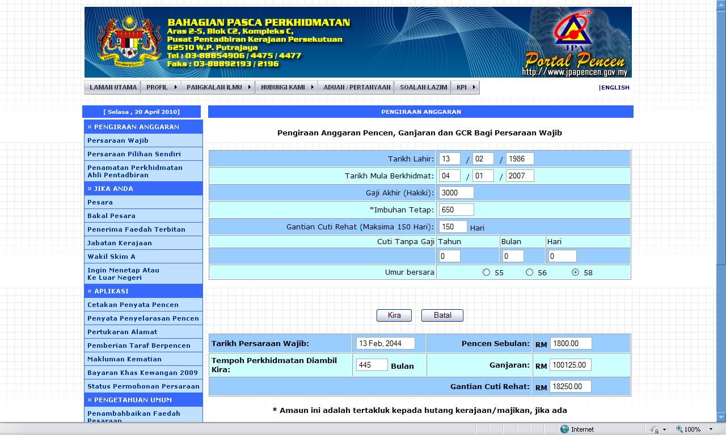Click Cuti Tanpa Gaji Hari field
The width and height of the screenshot is (726, 435).
point(562,256)
